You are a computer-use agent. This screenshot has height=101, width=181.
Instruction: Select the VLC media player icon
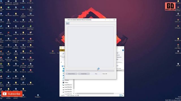pyautogui.click(x=8, y=53)
